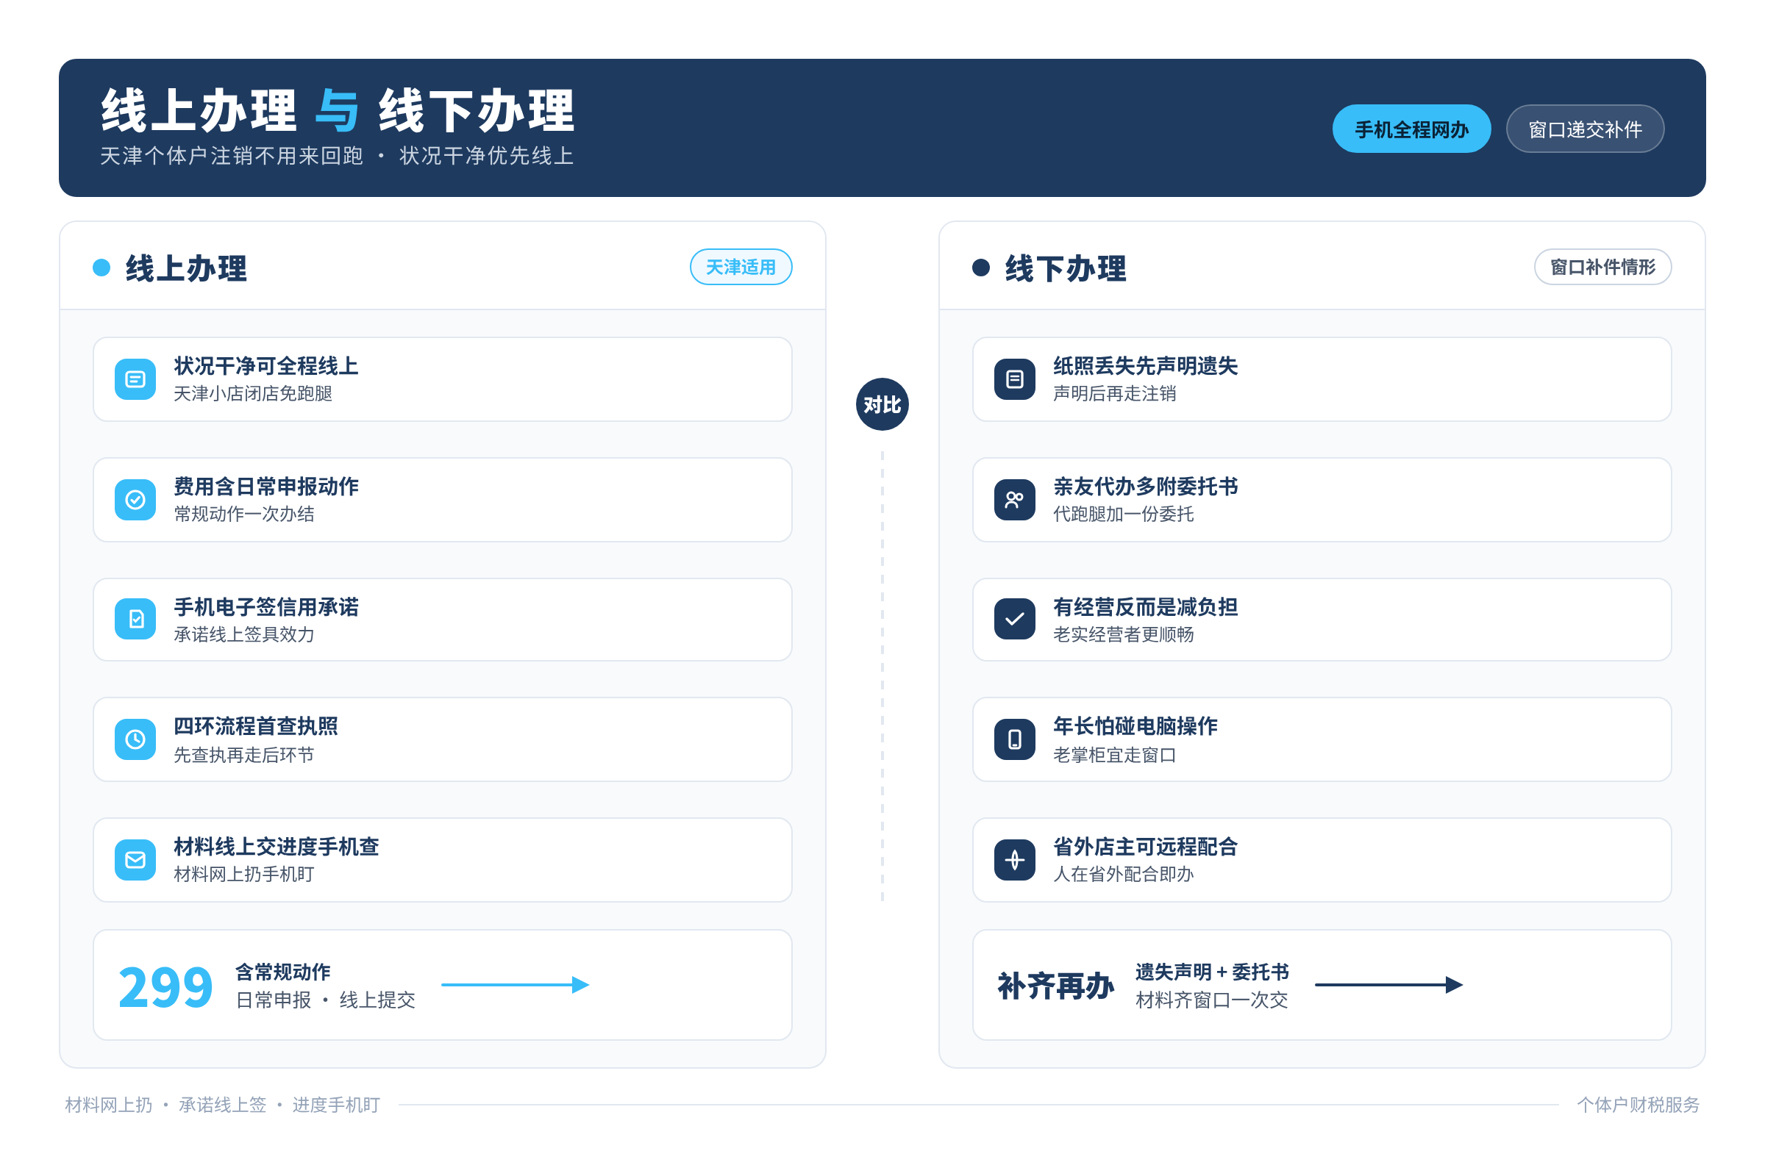
Task: Click the 线上办理 panel heading
Action: (x=186, y=268)
